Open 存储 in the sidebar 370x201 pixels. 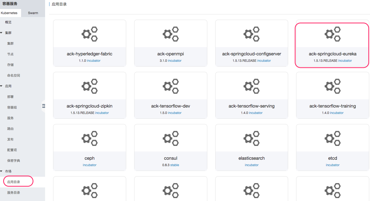click(10, 65)
